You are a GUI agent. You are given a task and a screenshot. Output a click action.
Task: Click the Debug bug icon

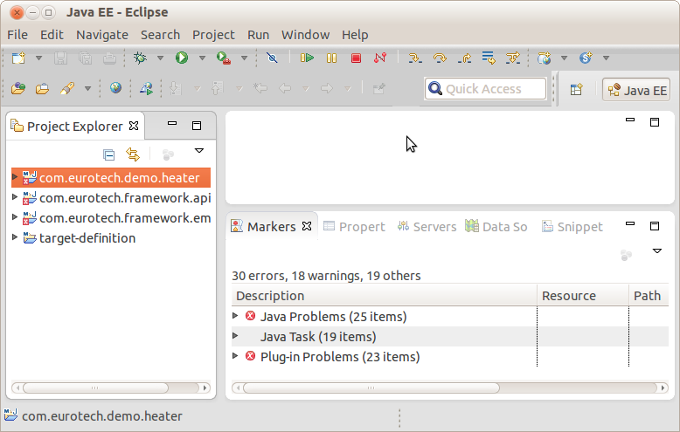pyautogui.click(x=140, y=58)
